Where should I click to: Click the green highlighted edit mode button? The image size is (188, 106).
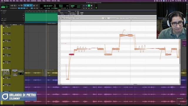[3, 7]
